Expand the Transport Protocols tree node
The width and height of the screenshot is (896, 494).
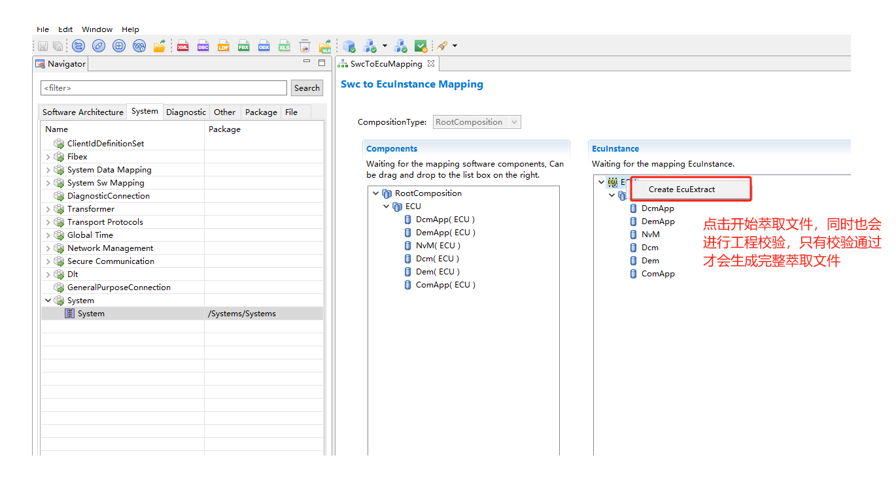pos(48,222)
